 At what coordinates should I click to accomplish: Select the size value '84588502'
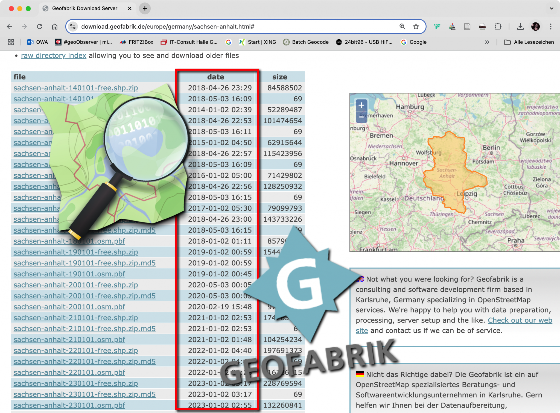285,88
